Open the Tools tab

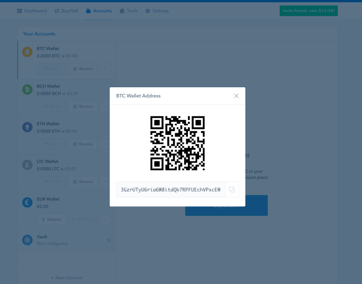point(129,11)
